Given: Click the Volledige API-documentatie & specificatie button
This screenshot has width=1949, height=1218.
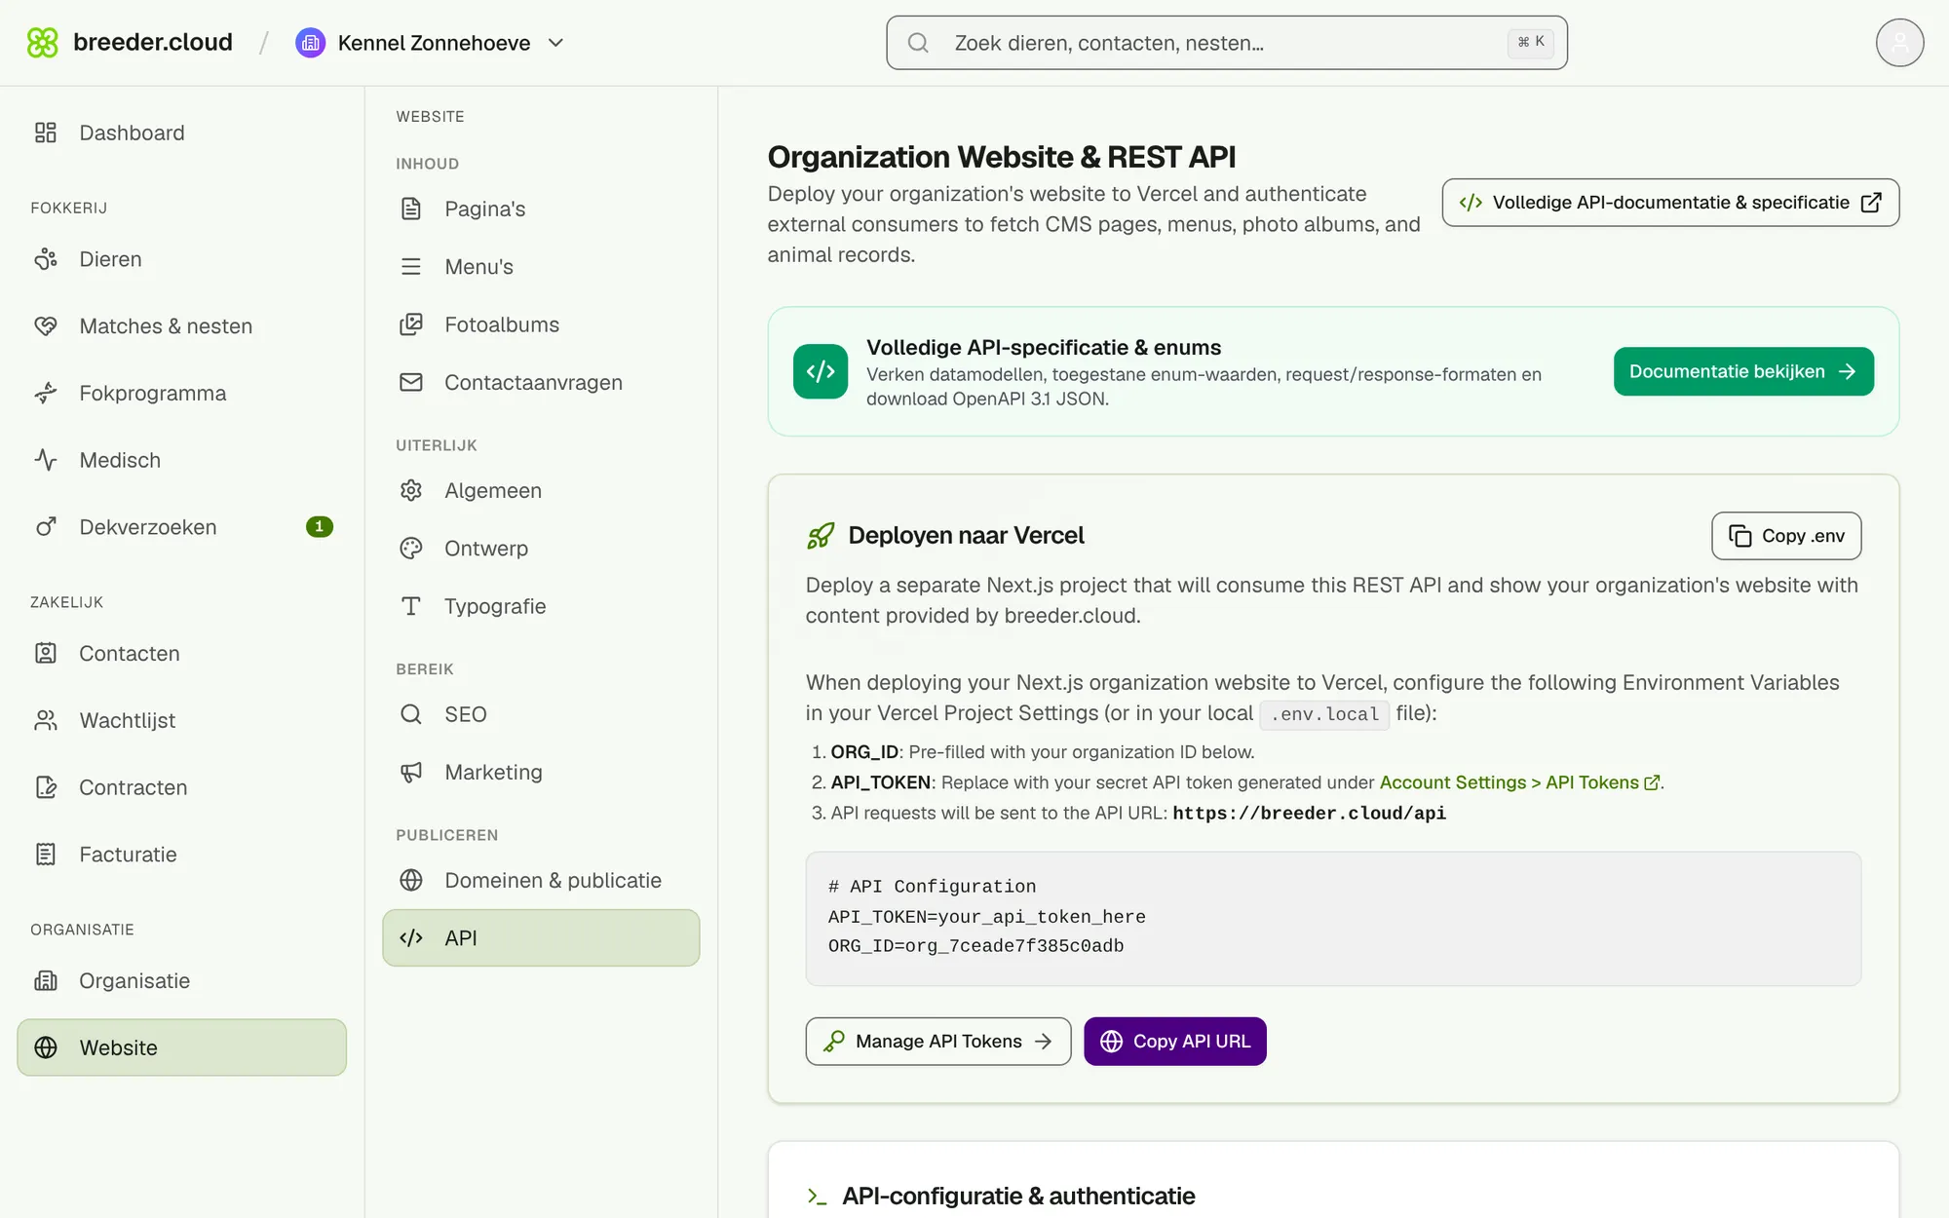Looking at the screenshot, I should pos(1670,203).
